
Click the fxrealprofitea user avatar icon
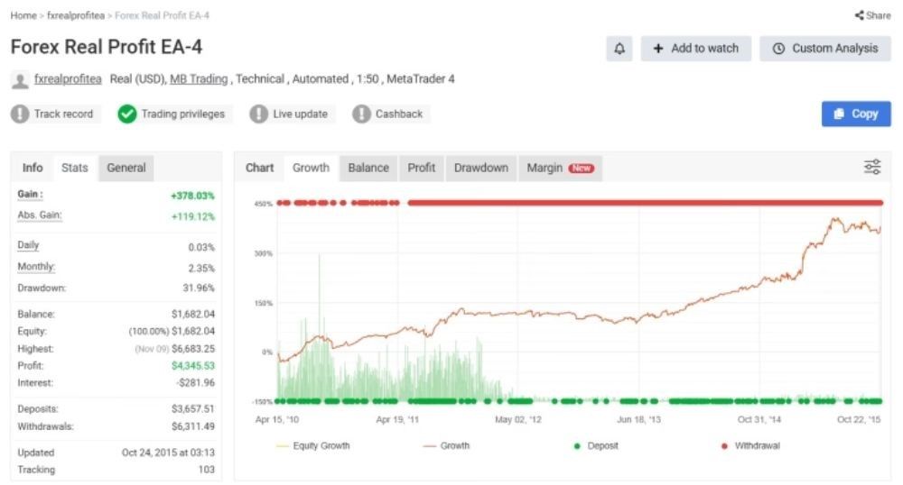click(19, 80)
